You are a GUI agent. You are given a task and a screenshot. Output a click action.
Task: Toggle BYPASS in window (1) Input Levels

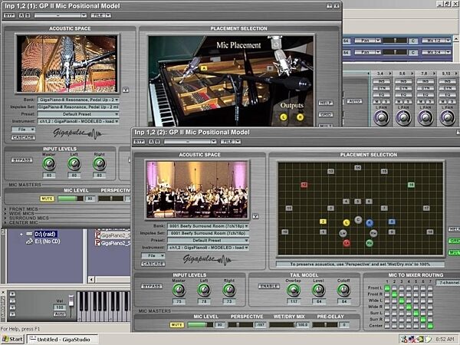[21, 160]
